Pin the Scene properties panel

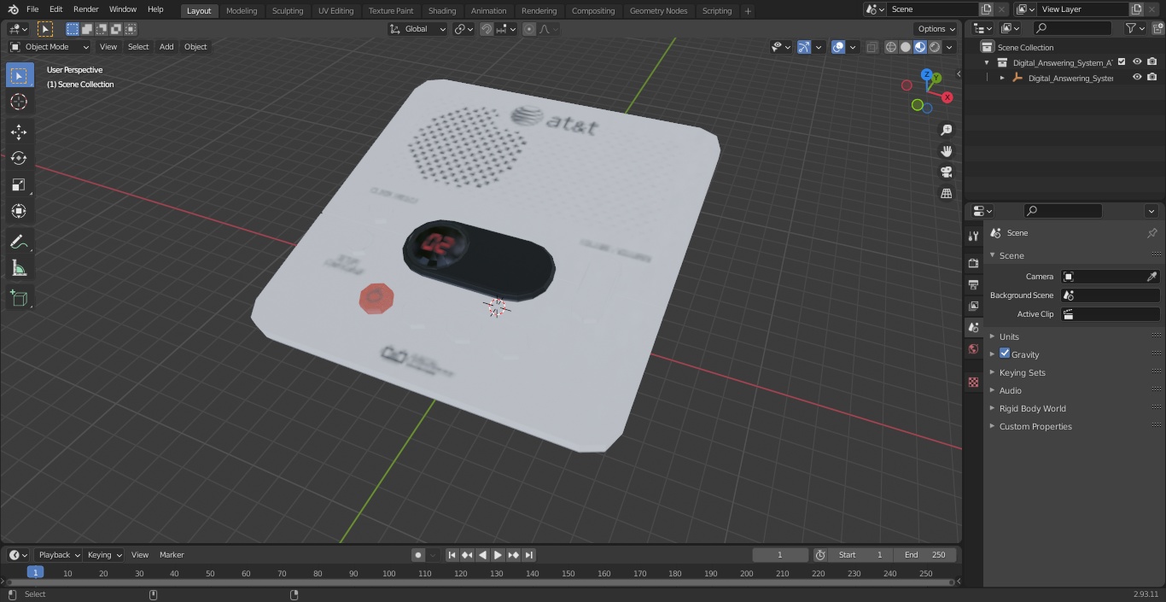click(x=1151, y=232)
